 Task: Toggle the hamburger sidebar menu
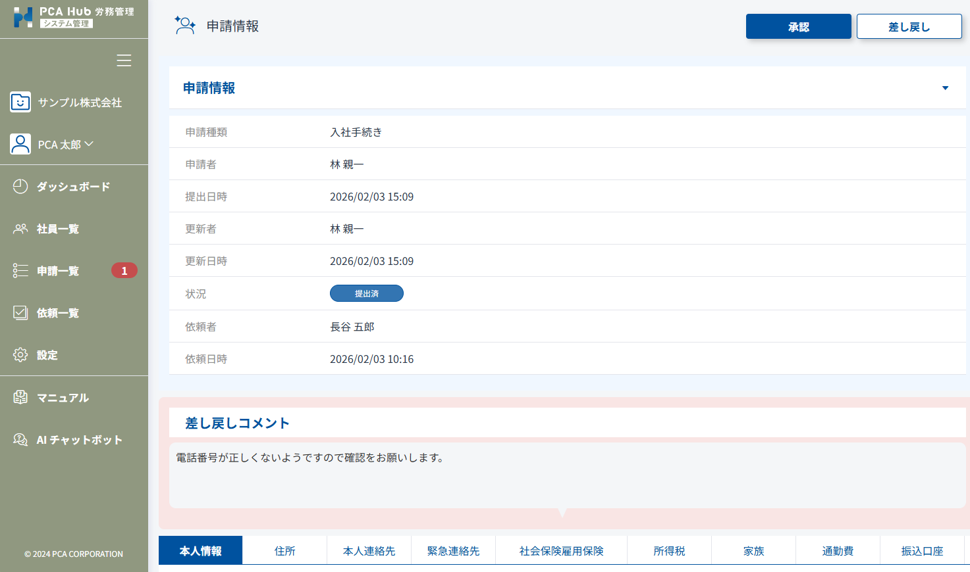click(124, 60)
